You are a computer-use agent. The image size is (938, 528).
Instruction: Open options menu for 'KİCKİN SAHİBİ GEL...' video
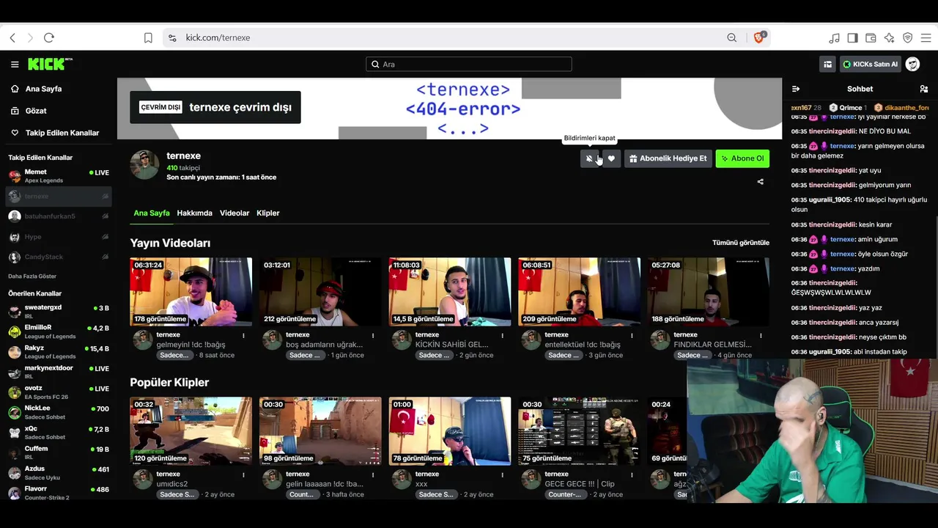click(502, 336)
